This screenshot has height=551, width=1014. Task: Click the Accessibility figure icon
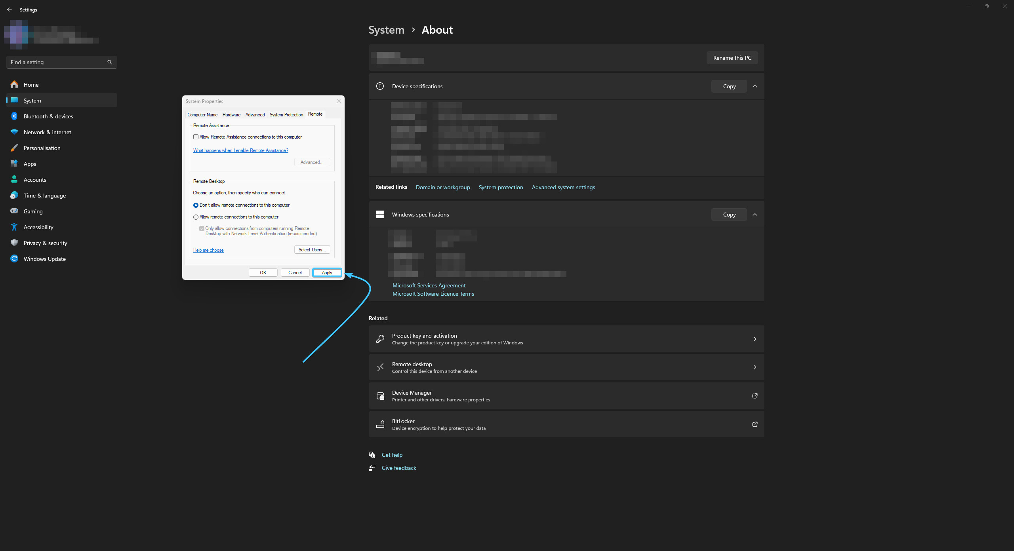14,227
